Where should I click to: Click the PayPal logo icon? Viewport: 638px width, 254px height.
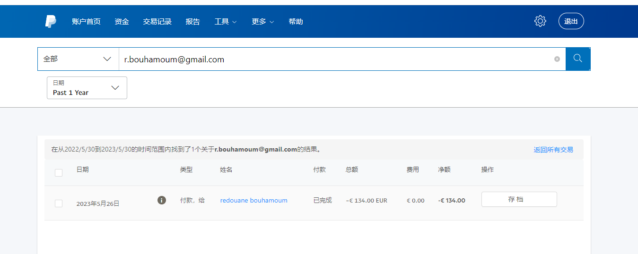(x=51, y=21)
